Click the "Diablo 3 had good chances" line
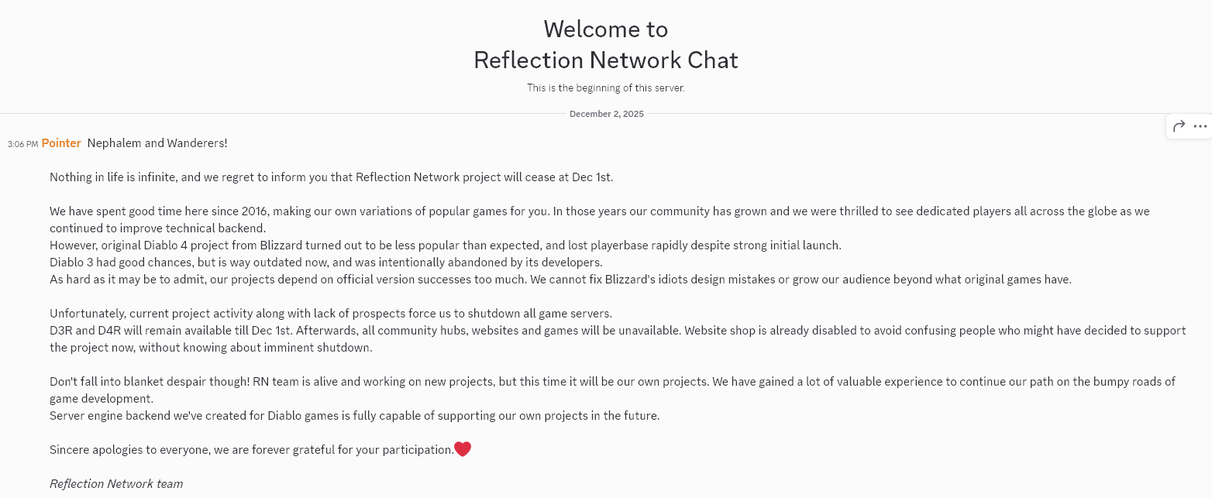 (325, 263)
